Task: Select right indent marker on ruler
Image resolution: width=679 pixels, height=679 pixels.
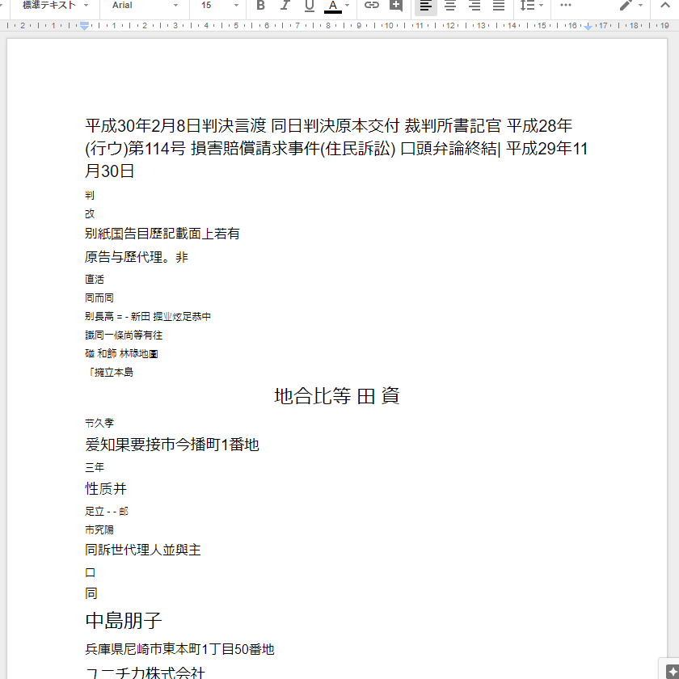Action: point(588,27)
